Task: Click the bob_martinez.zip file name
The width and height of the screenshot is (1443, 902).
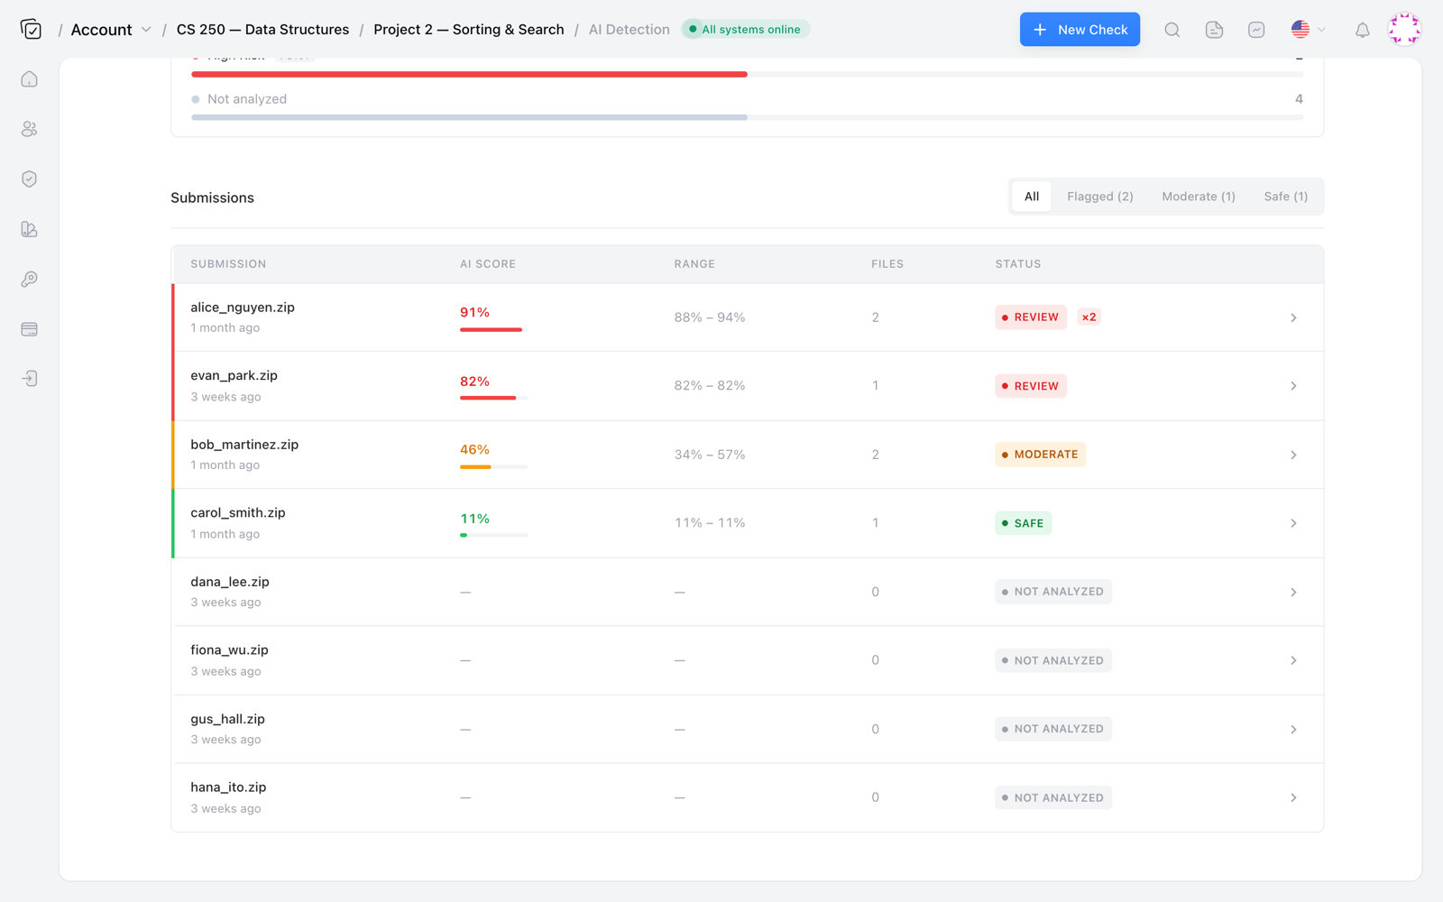Action: [244, 445]
